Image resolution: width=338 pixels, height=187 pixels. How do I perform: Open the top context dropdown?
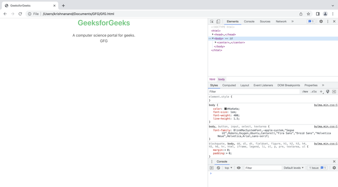(228, 168)
